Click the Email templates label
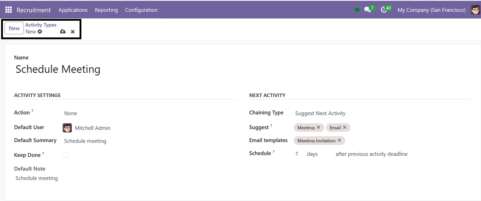Viewport: 481px width, 201px height. pos(268,140)
